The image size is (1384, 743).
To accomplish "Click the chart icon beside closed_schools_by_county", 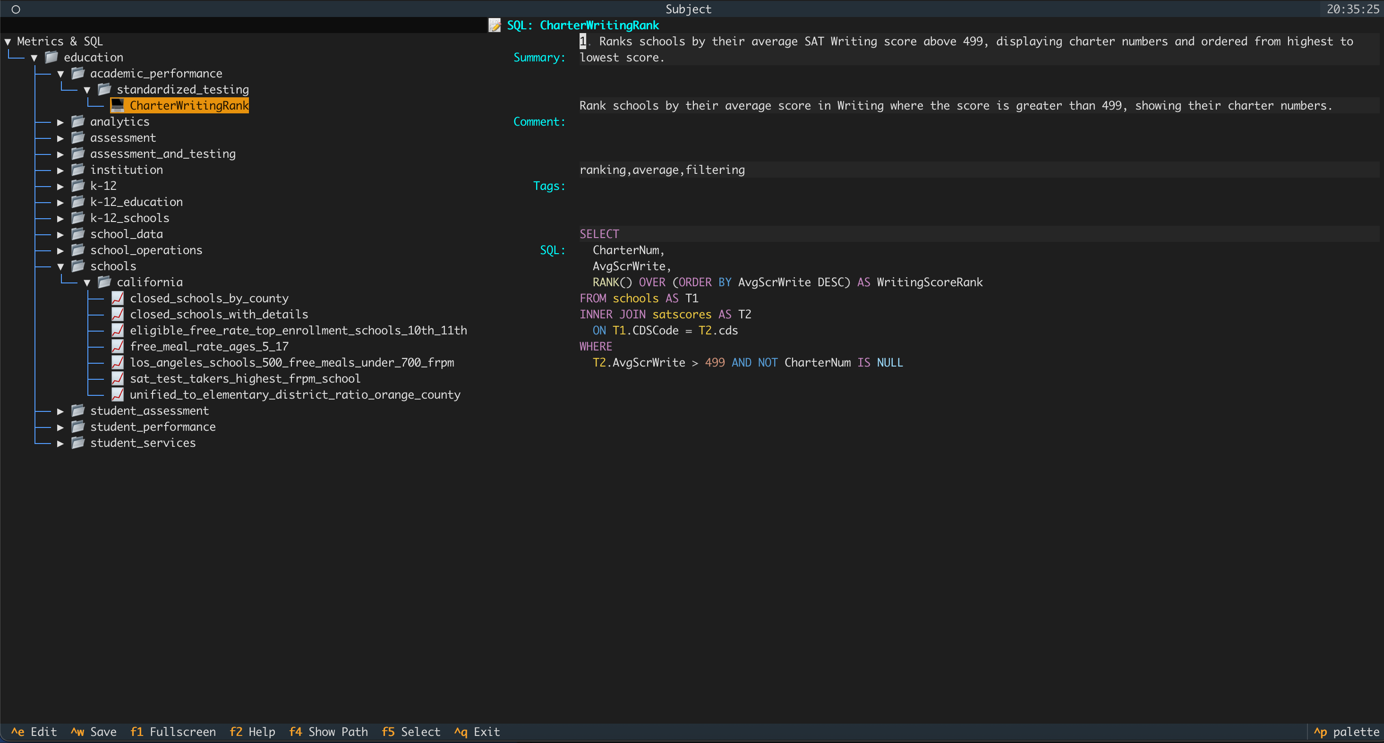I will point(118,298).
